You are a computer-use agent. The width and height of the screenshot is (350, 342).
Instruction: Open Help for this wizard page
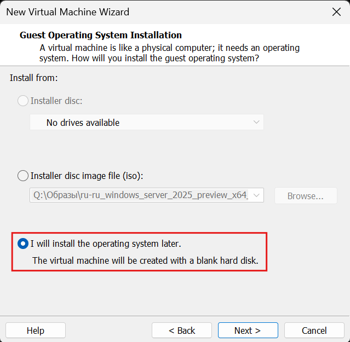(x=36, y=331)
